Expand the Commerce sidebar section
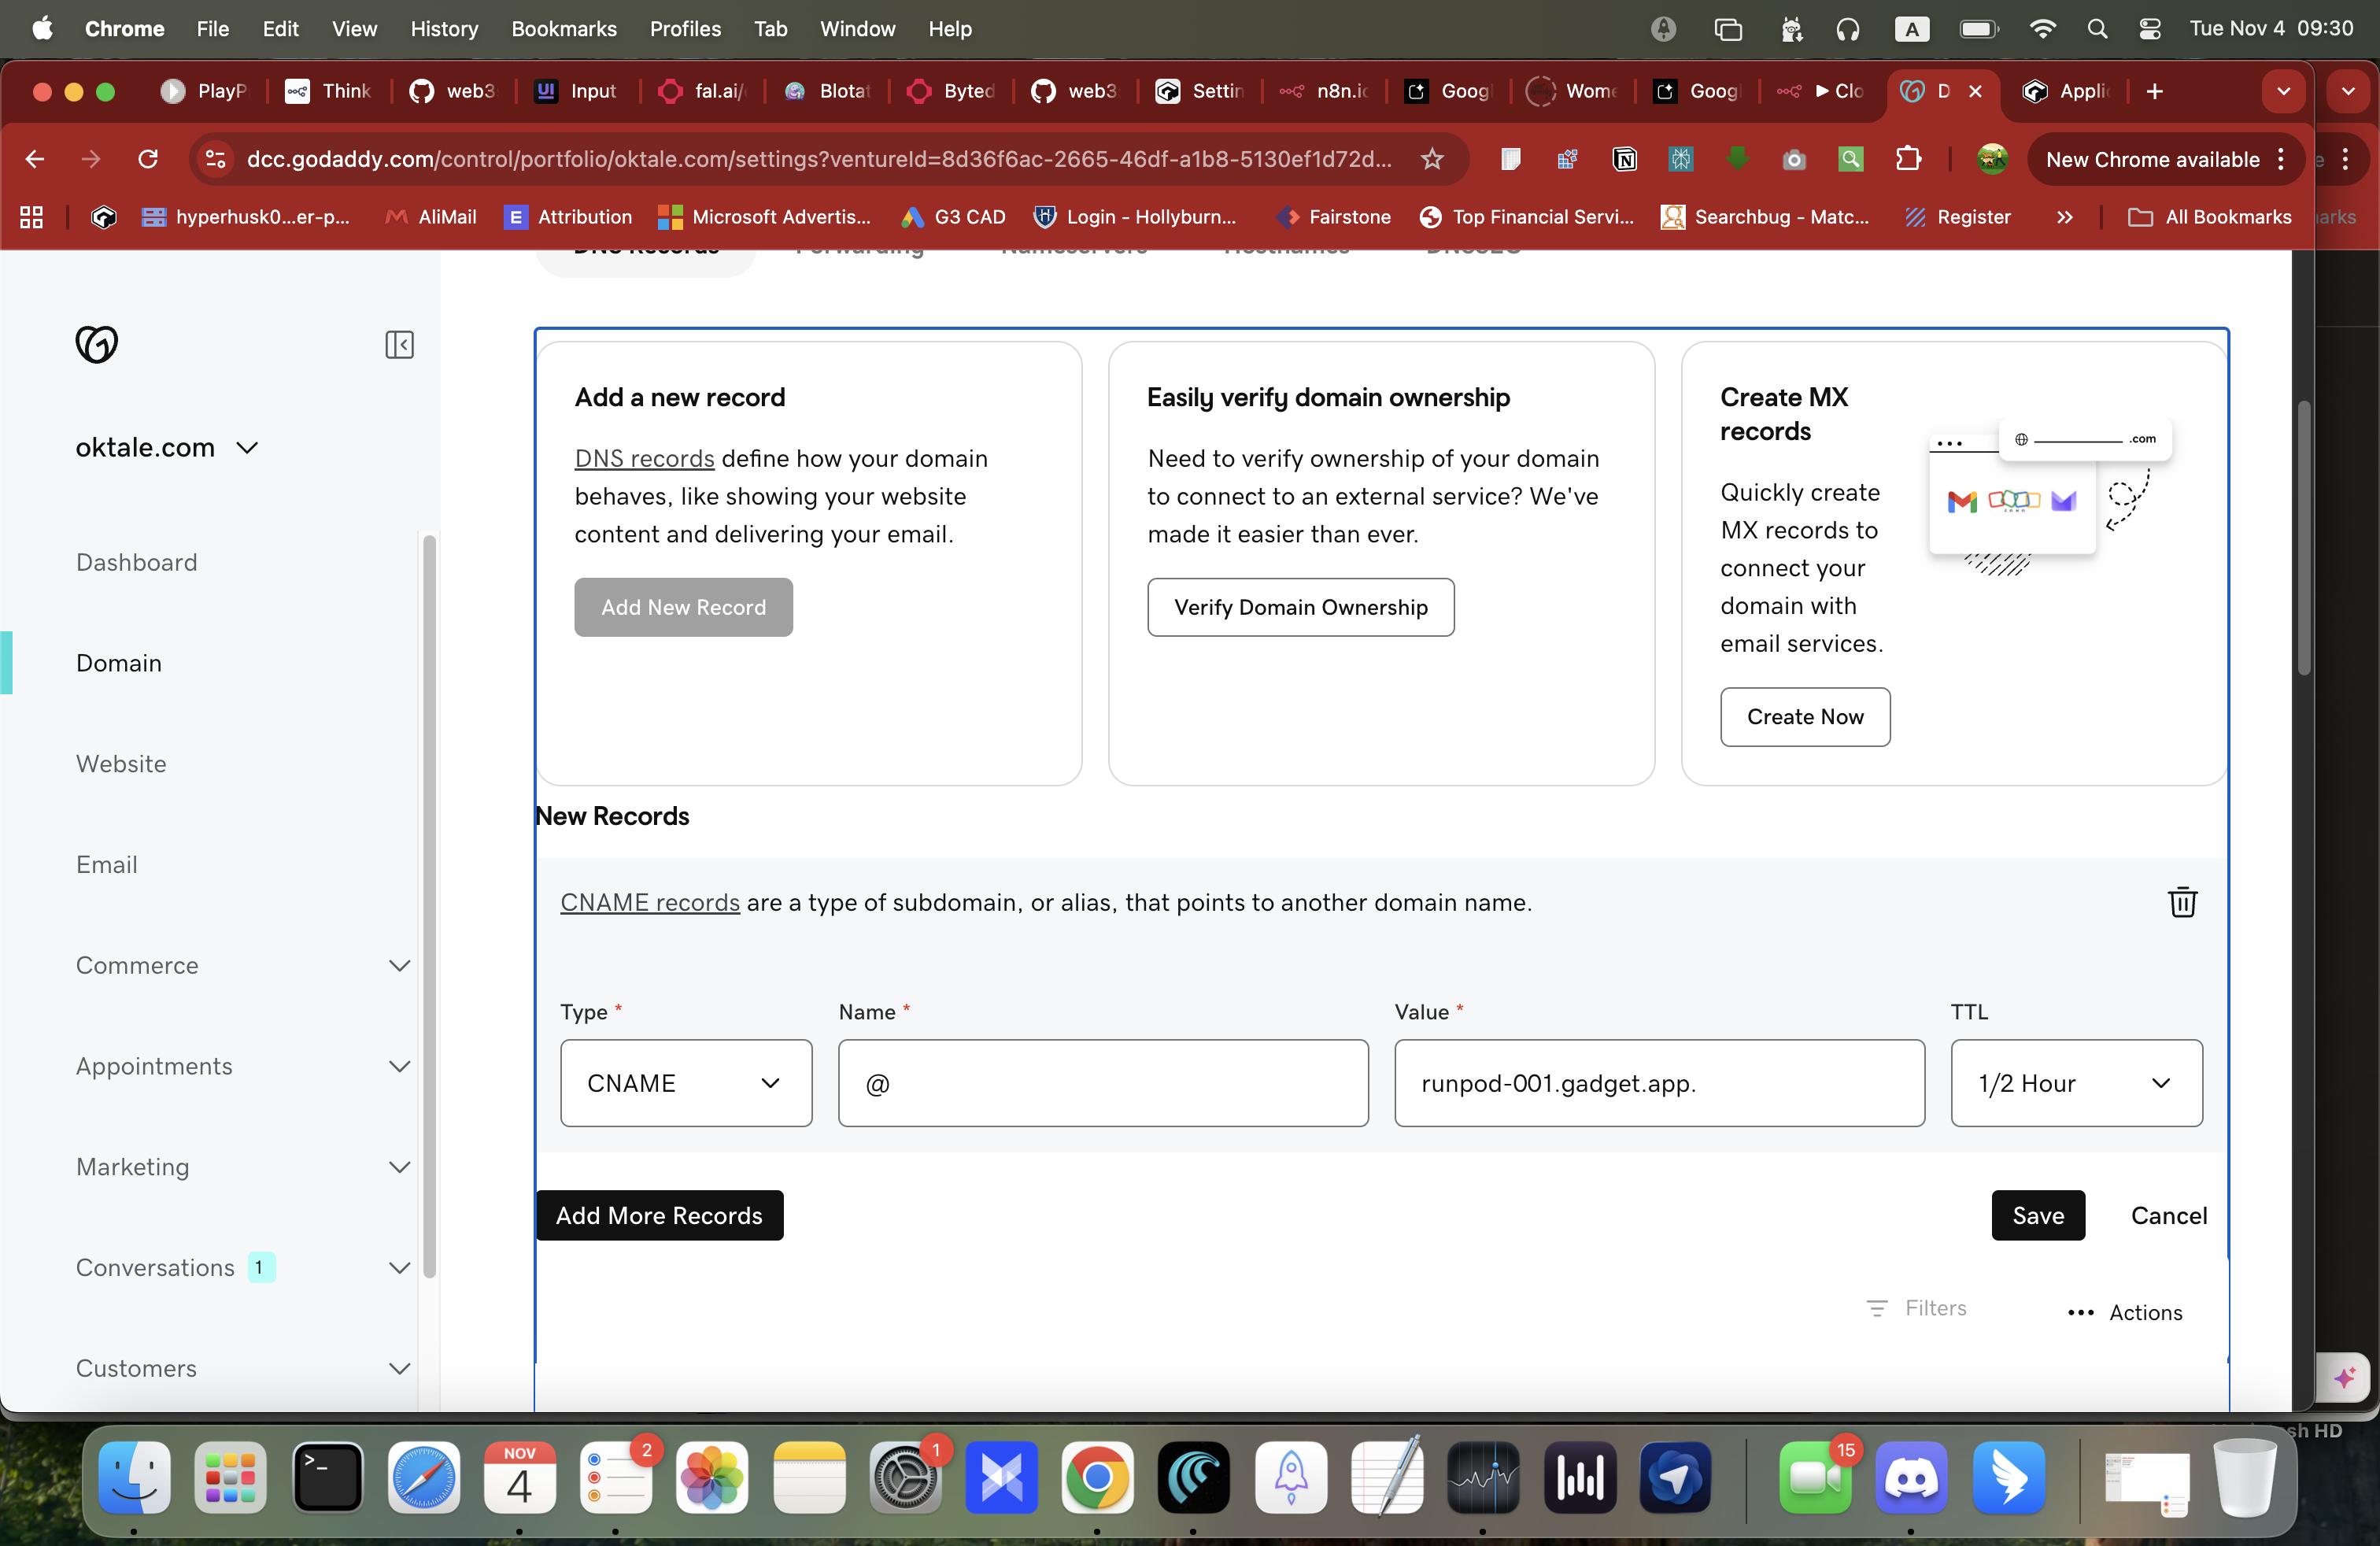The image size is (2380, 1546). tap(399, 965)
